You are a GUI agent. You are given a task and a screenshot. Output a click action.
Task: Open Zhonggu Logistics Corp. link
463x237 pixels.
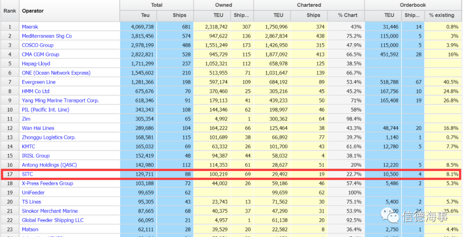(x=49, y=137)
